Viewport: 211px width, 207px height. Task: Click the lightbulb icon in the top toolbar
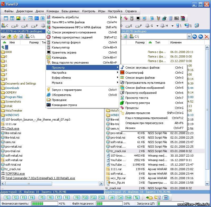24,18
